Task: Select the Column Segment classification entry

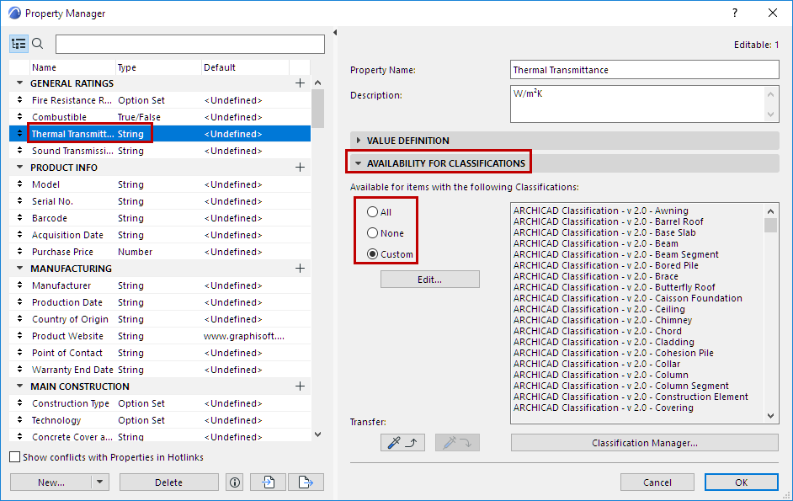Action: point(621,386)
